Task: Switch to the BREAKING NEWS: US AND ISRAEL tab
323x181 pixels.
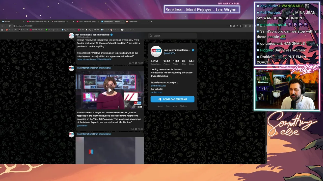Action: click(x=38, y=22)
